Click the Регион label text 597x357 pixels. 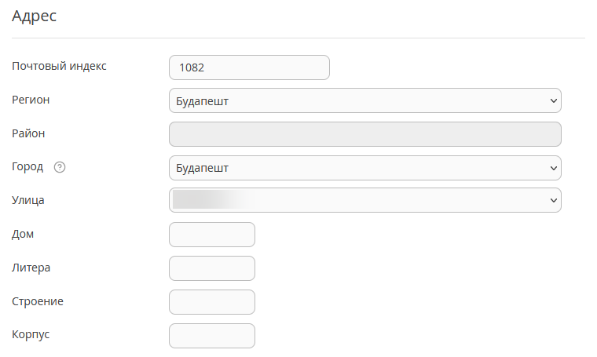pyautogui.click(x=31, y=100)
